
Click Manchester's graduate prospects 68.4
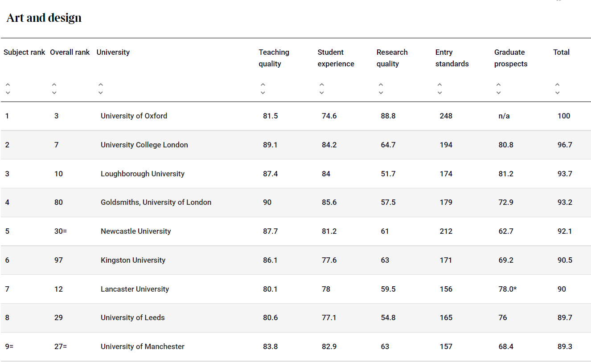pyautogui.click(x=506, y=346)
